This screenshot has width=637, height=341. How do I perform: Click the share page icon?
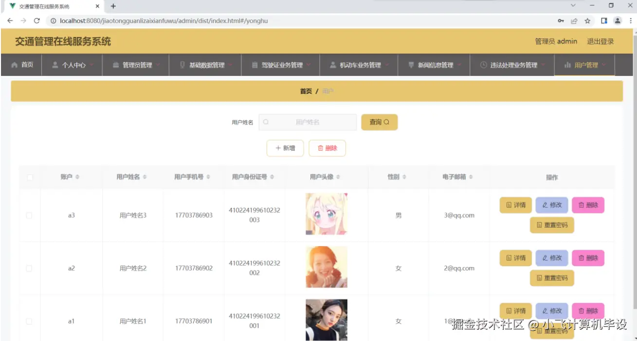[x=574, y=21]
